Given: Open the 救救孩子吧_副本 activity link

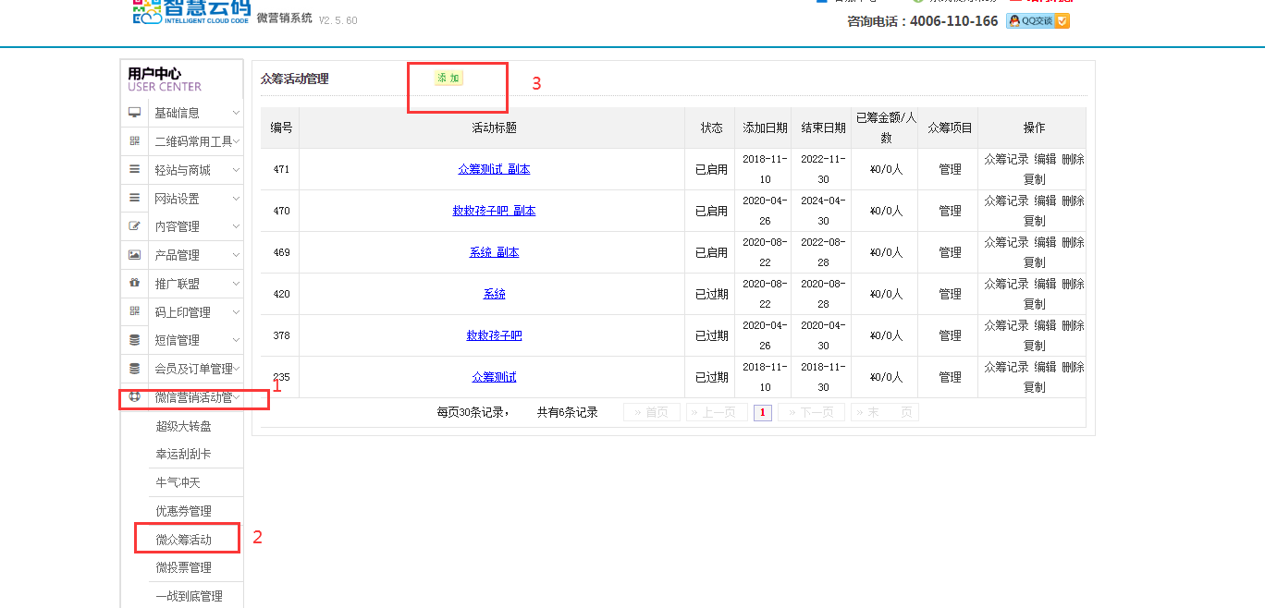Looking at the screenshot, I should [494, 211].
